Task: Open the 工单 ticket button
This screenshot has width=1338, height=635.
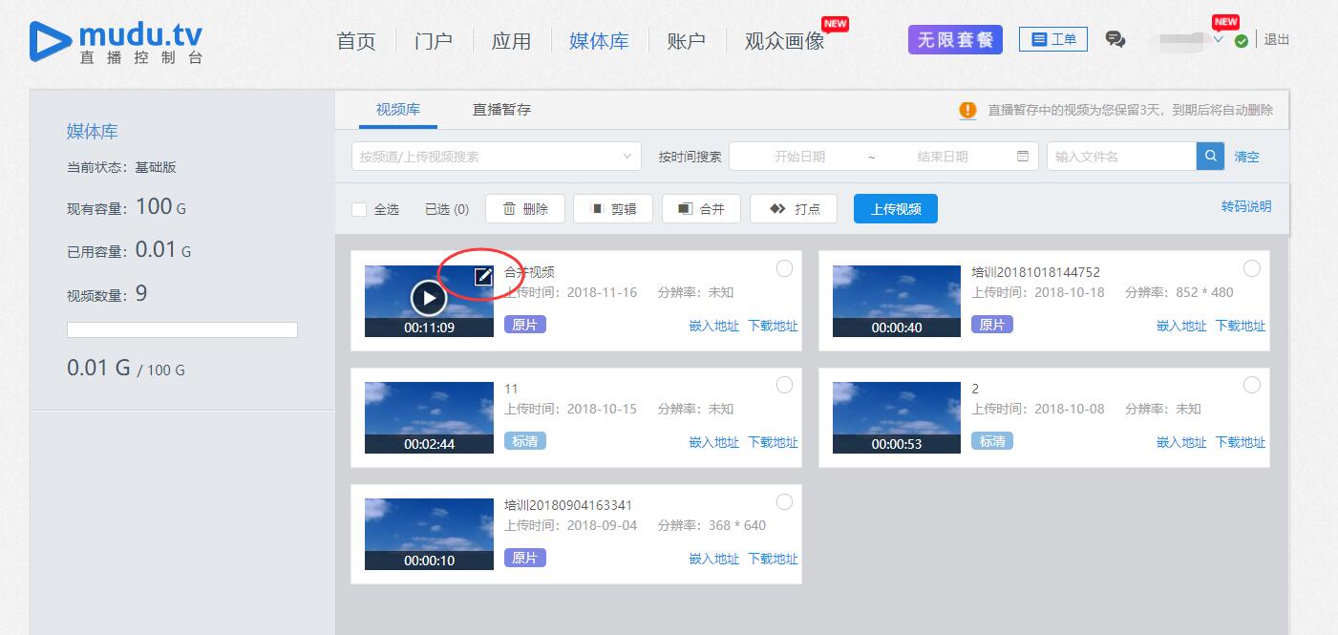Action: (x=1053, y=39)
